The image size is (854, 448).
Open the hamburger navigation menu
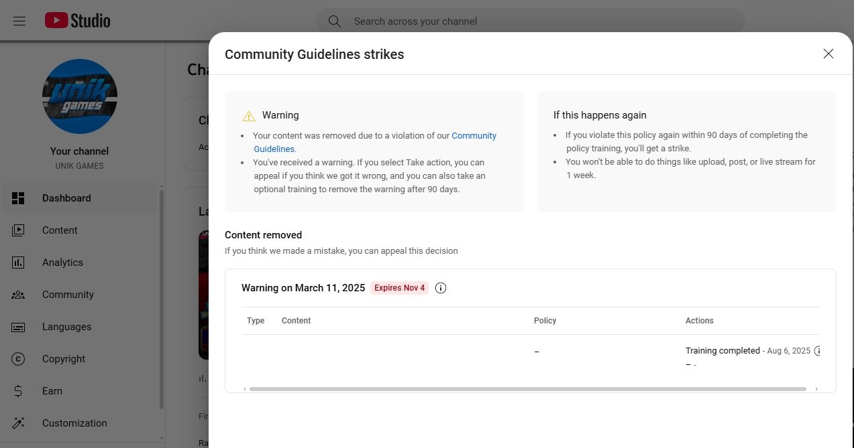[19, 21]
